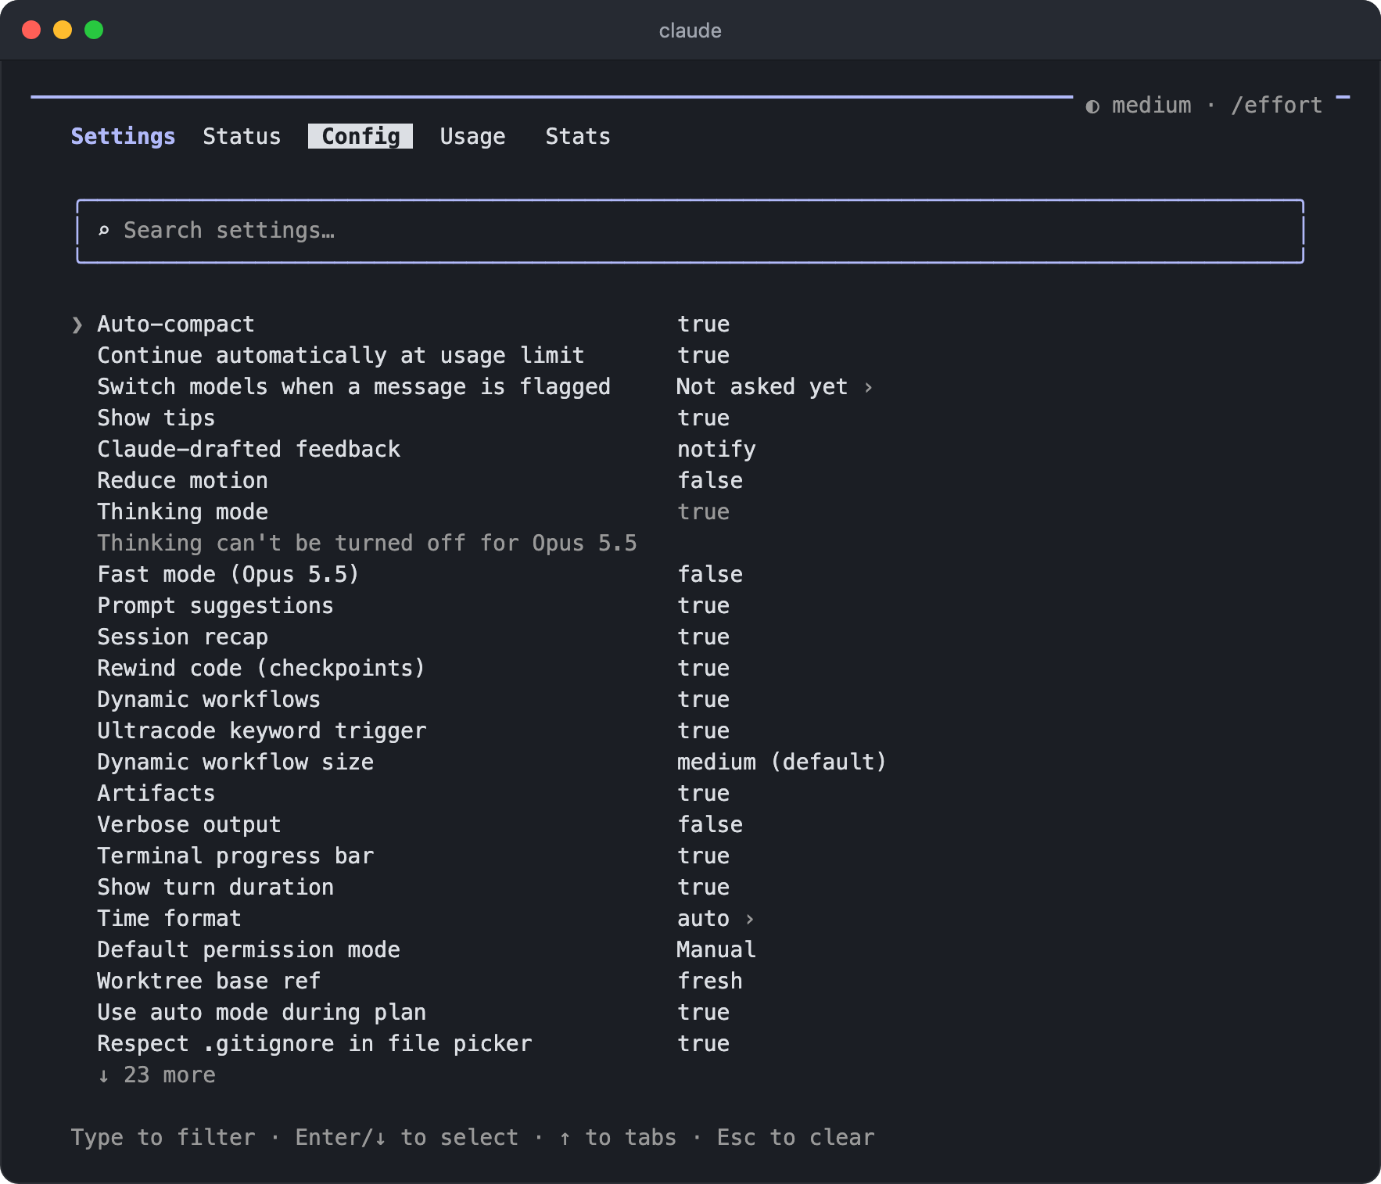This screenshot has height=1184, width=1381.
Task: Select Switch models when a message is flagged
Action: pos(353,387)
